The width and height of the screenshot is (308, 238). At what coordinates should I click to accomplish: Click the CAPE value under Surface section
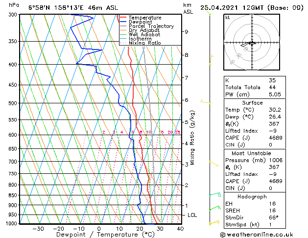275,138
